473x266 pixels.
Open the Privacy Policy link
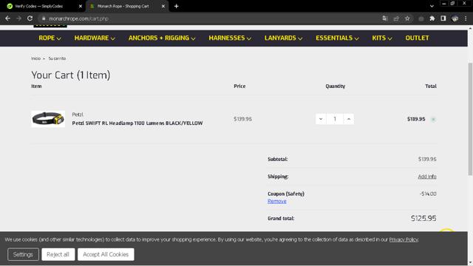pos(404,239)
